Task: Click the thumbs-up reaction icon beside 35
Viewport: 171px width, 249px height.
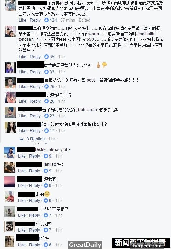Action: (46, 57)
